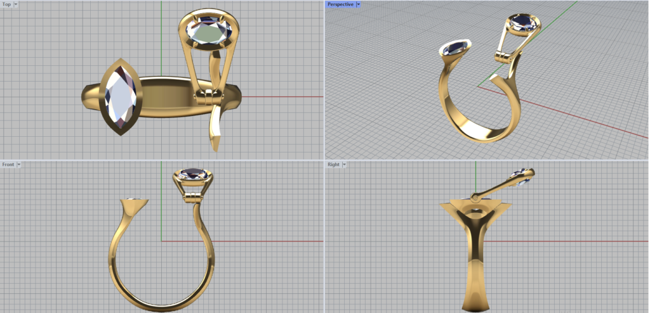Select the hinge barrel in Front view
This screenshot has height=313, width=650.
[x=192, y=198]
